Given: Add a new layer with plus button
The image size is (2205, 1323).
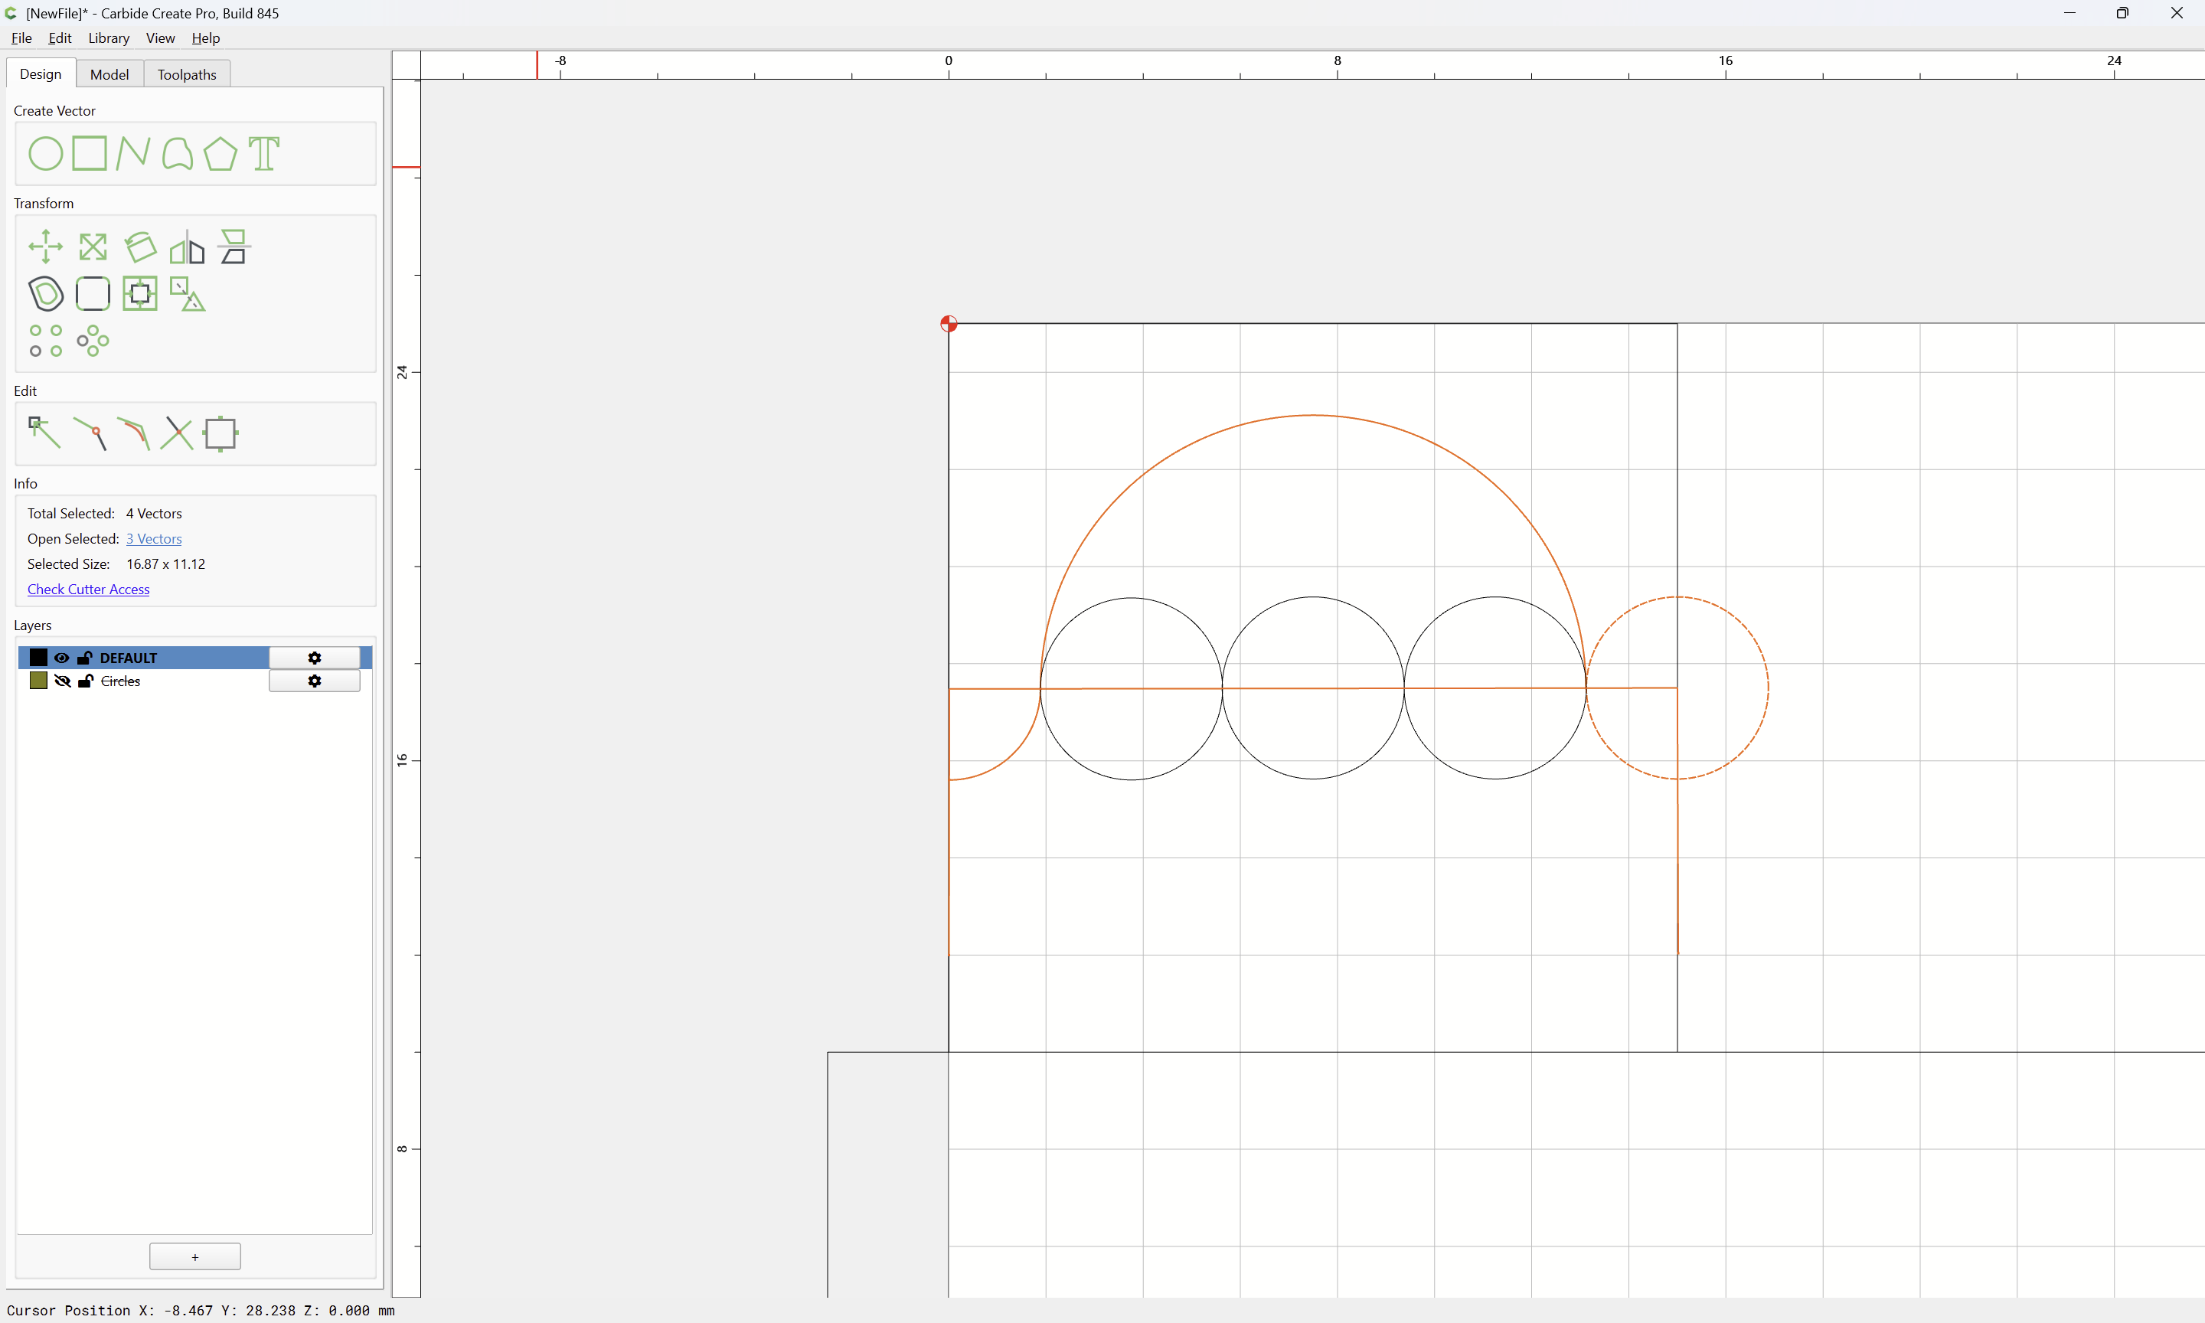Looking at the screenshot, I should click(x=195, y=1257).
